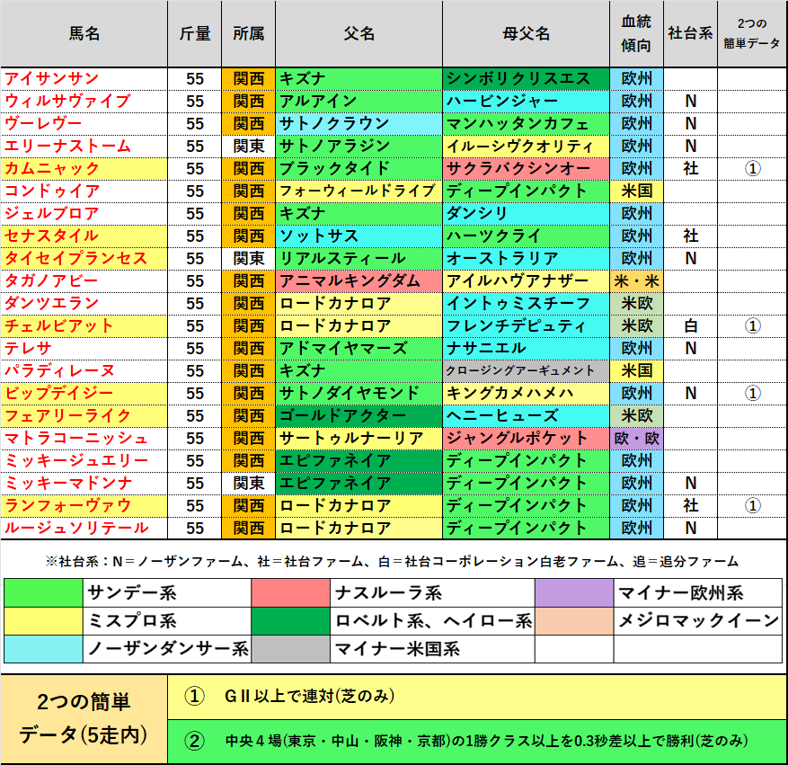Select horse name アイサンサン

[84, 79]
